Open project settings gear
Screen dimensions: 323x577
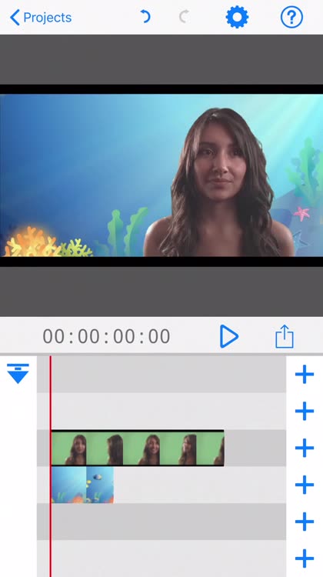(x=237, y=17)
